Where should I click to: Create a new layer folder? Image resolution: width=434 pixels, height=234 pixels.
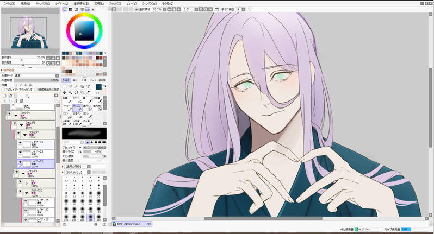coord(15,96)
